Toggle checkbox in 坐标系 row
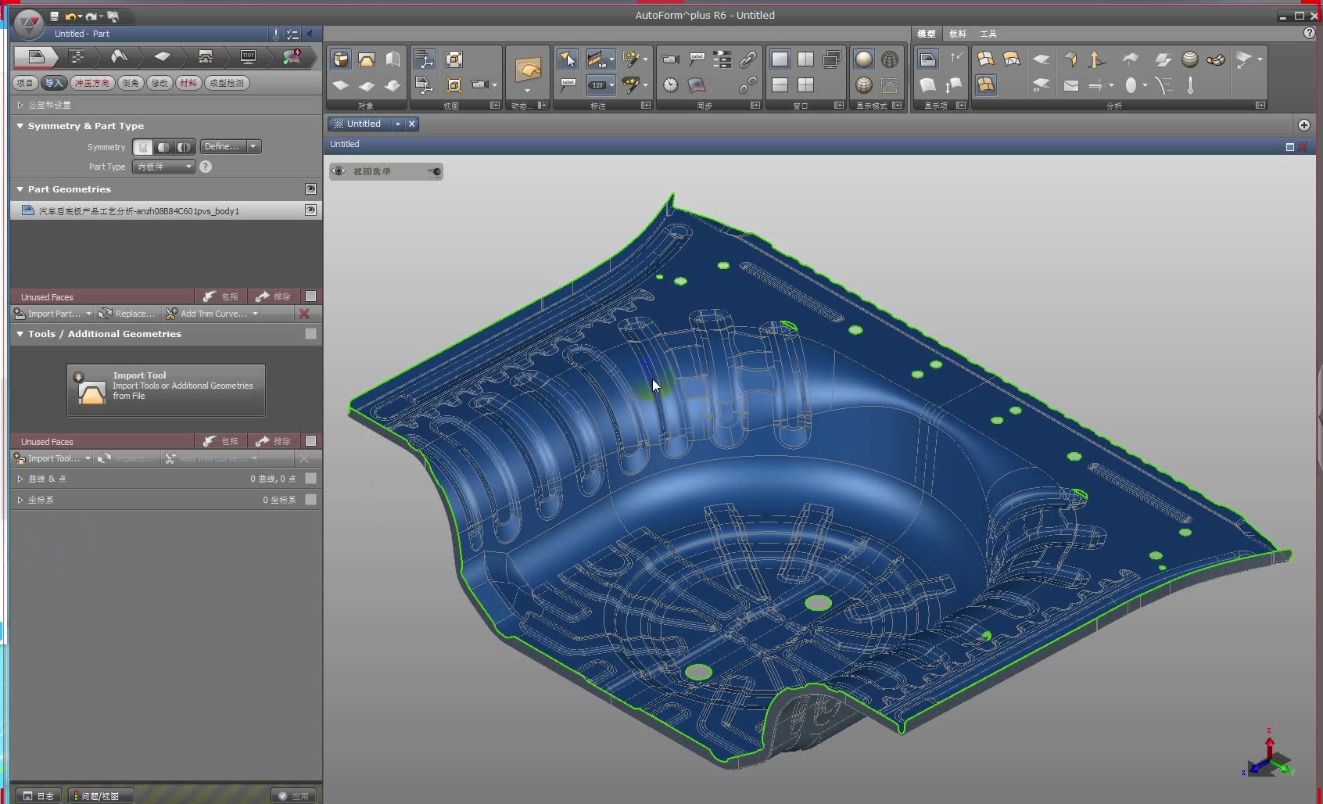The image size is (1323, 804). coord(310,500)
